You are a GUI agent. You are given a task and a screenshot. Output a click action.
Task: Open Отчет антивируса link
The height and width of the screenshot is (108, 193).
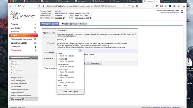[x=18, y=81]
